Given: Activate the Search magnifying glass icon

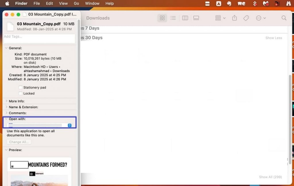Looking at the screenshot, I should tap(284, 18).
